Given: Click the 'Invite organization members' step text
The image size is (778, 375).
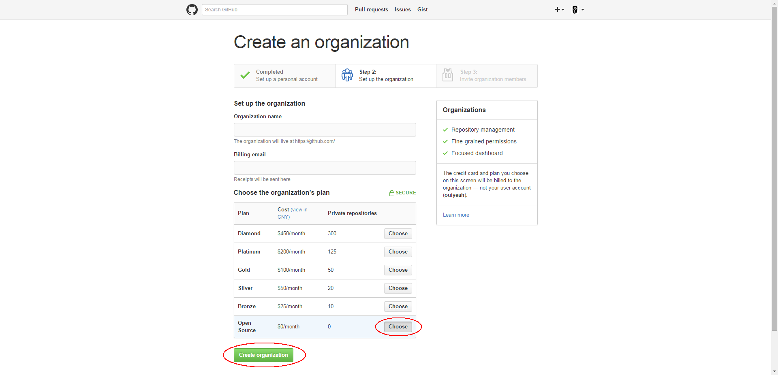Looking at the screenshot, I should [x=493, y=79].
